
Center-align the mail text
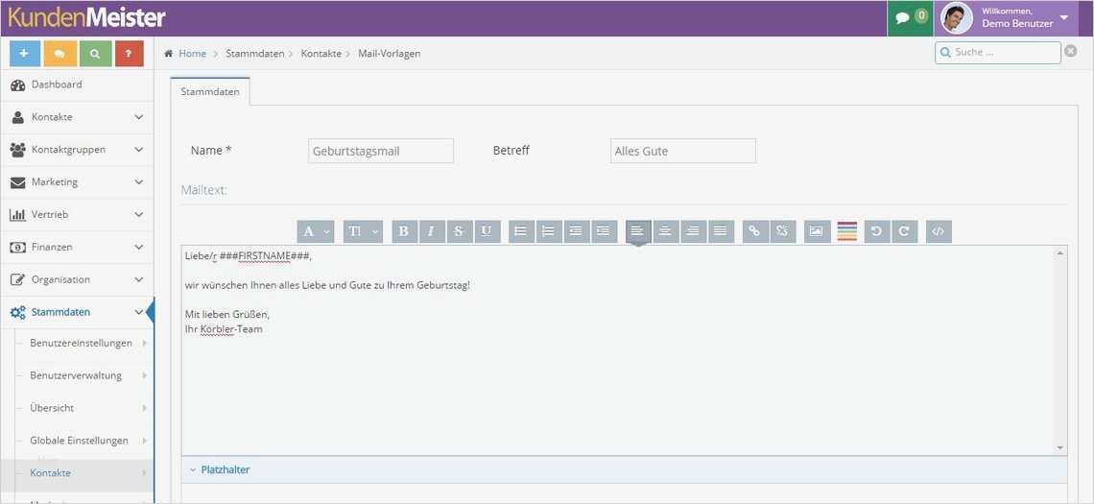(x=665, y=231)
